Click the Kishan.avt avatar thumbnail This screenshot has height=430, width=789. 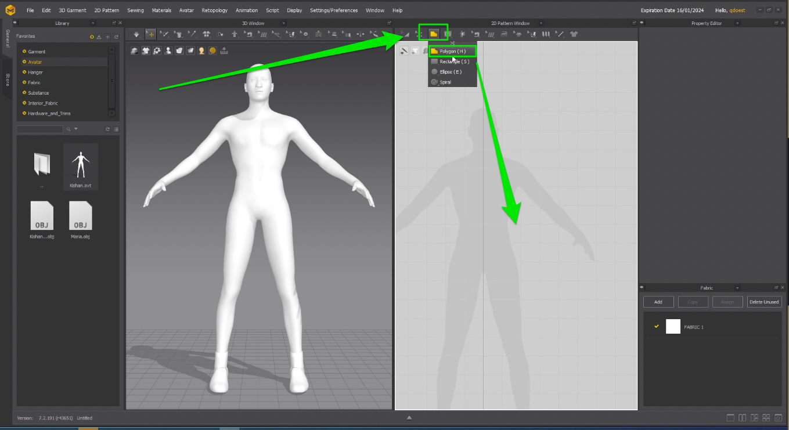(x=81, y=167)
